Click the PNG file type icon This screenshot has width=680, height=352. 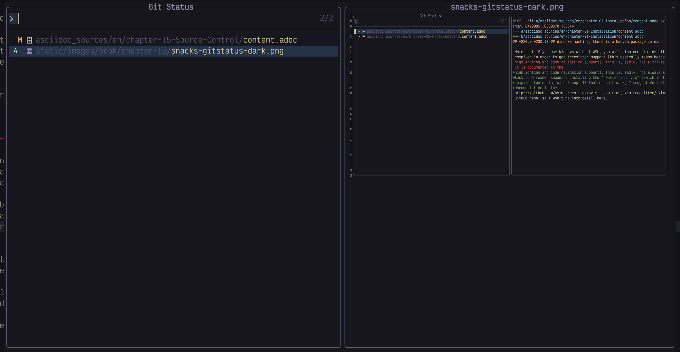29,51
